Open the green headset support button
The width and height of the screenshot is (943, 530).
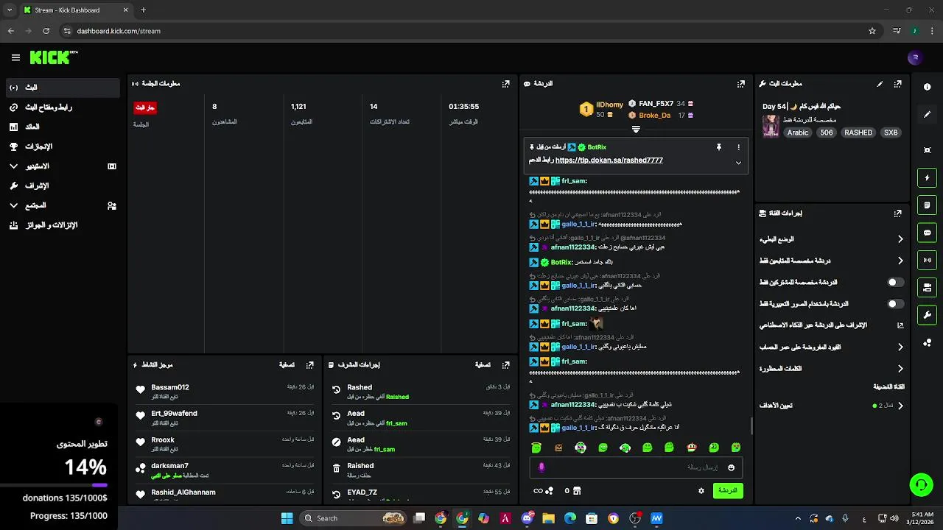[921, 484]
